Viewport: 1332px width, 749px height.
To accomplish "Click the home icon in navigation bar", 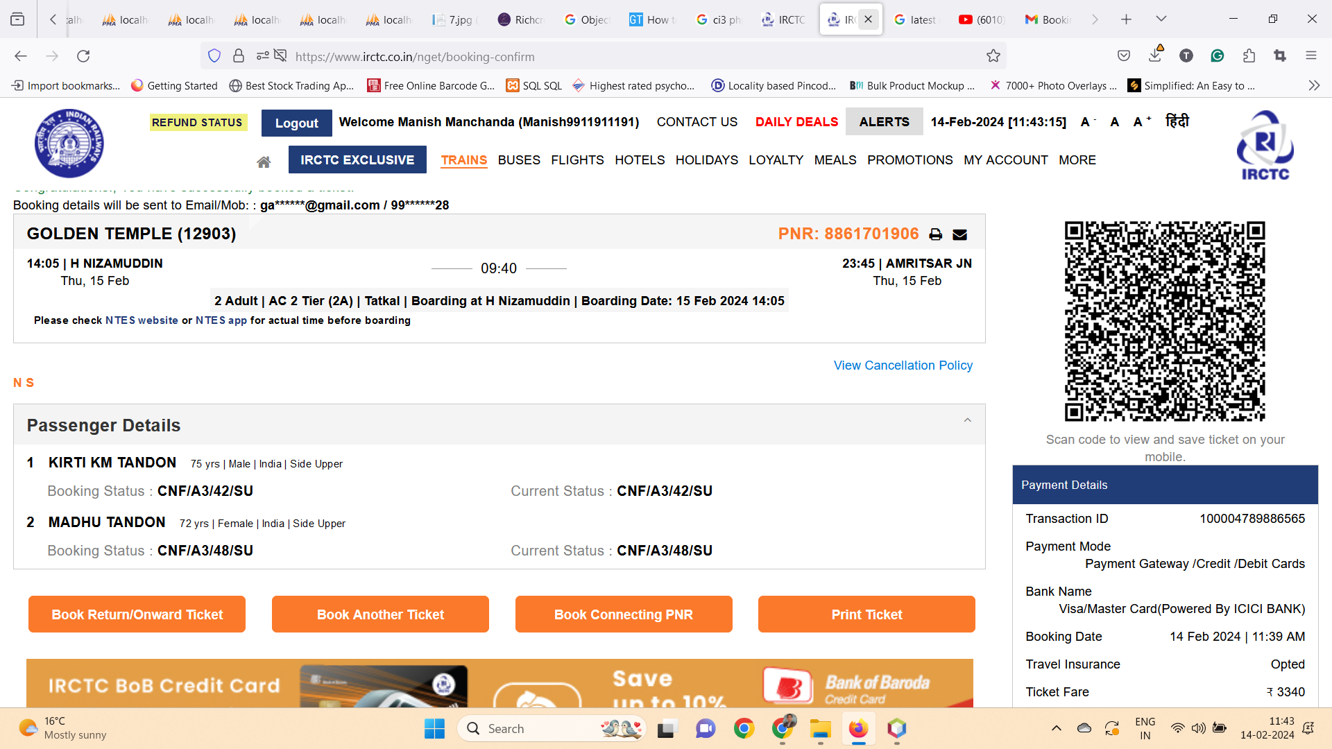I will coord(264,162).
